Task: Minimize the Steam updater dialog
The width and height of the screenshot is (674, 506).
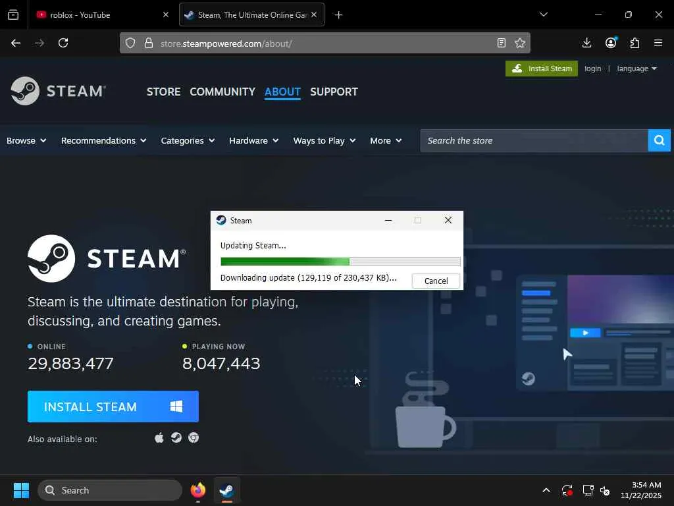Action: click(x=388, y=220)
